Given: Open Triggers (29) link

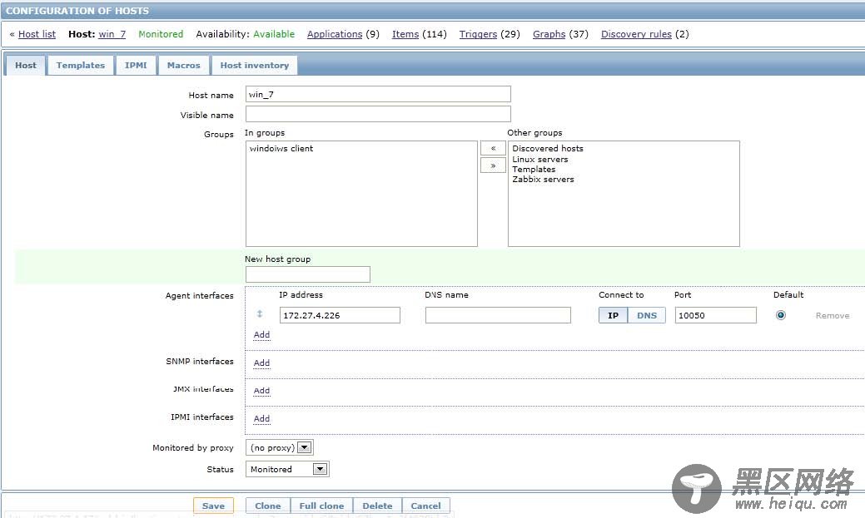Looking at the screenshot, I should click(x=478, y=34).
